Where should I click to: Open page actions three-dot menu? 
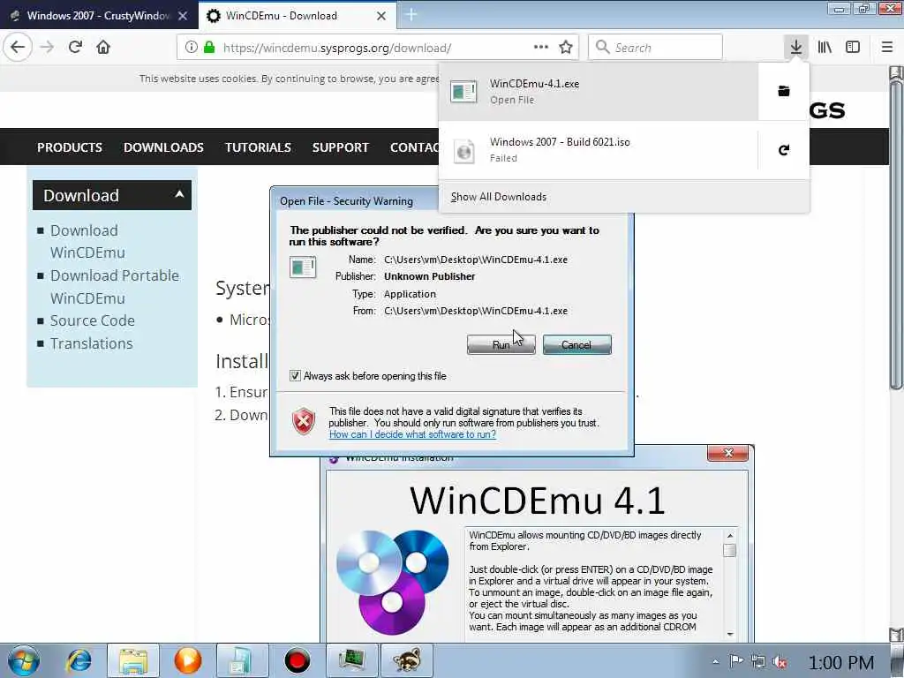(x=541, y=47)
